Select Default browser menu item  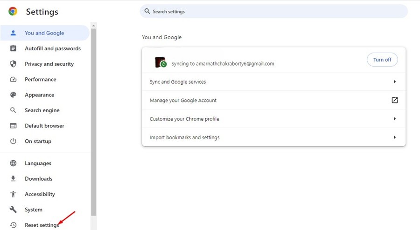(45, 126)
